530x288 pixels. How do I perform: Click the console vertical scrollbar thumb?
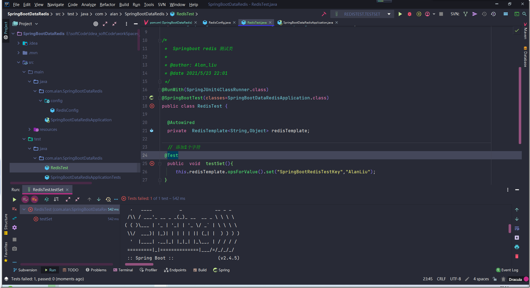(510, 228)
